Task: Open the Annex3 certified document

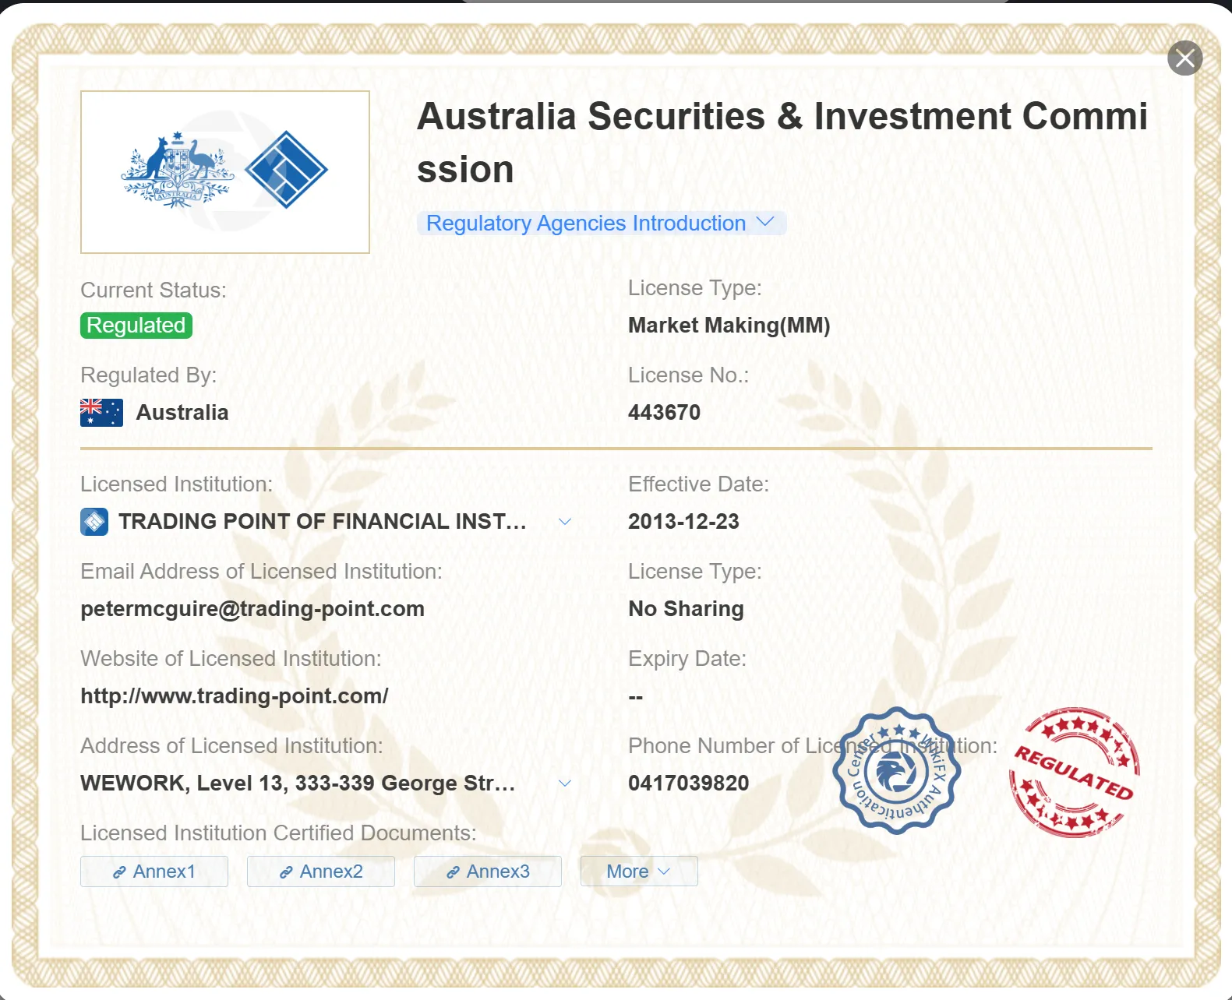Action: (x=488, y=871)
